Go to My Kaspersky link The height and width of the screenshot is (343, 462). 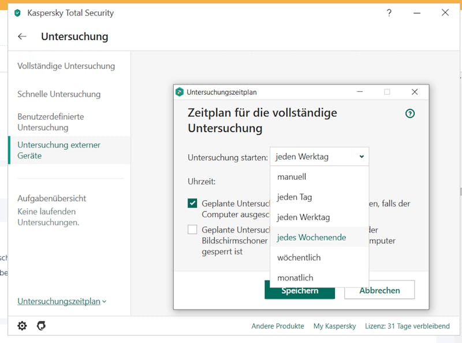pyautogui.click(x=334, y=326)
